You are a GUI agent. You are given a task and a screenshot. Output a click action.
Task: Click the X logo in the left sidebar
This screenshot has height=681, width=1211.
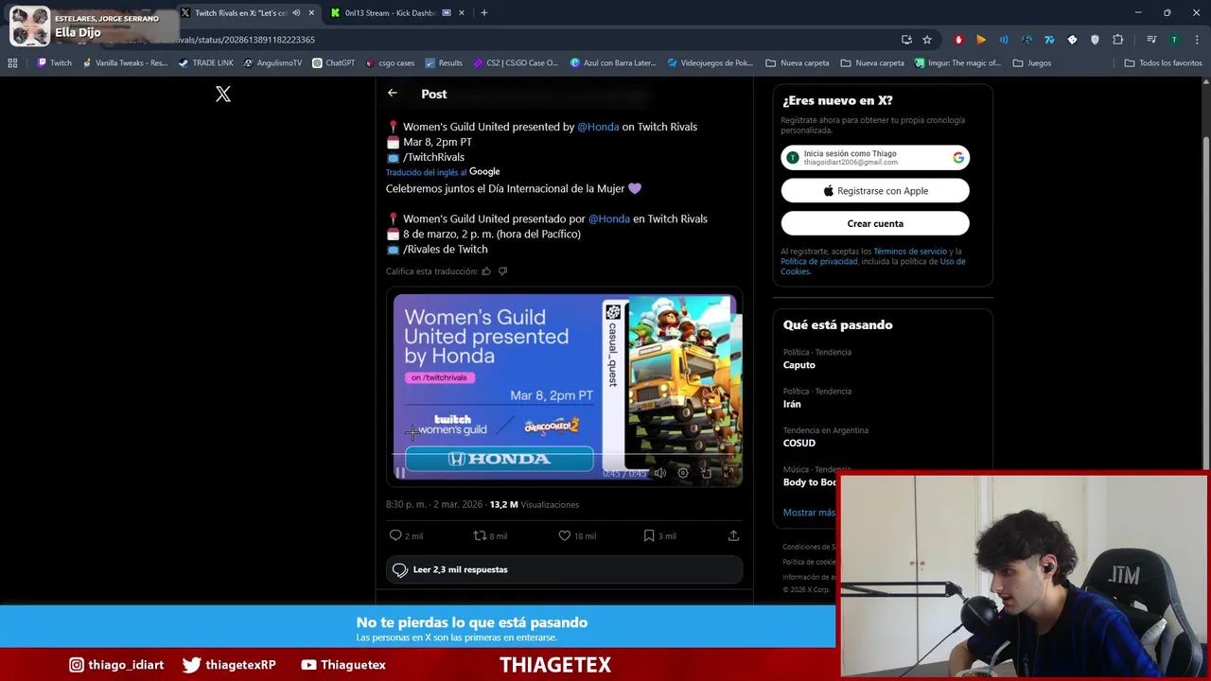(x=223, y=94)
